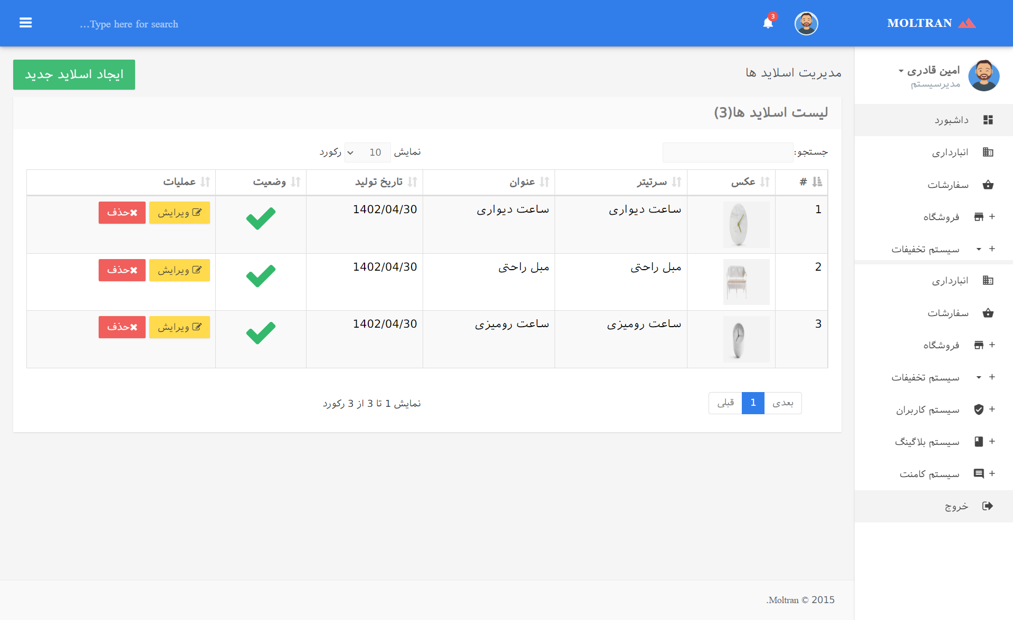Screen dimensions: 1013x620
Task: Click the سیستم کامنت comment icon
Action: pos(979,474)
